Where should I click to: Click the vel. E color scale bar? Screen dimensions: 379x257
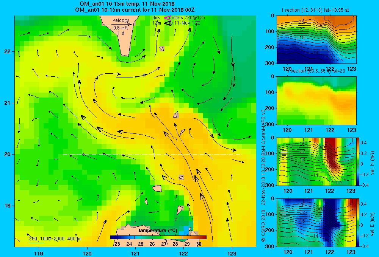click(x=358, y=223)
